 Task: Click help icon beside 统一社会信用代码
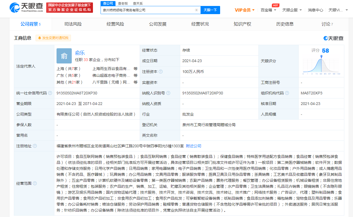tap(50, 93)
